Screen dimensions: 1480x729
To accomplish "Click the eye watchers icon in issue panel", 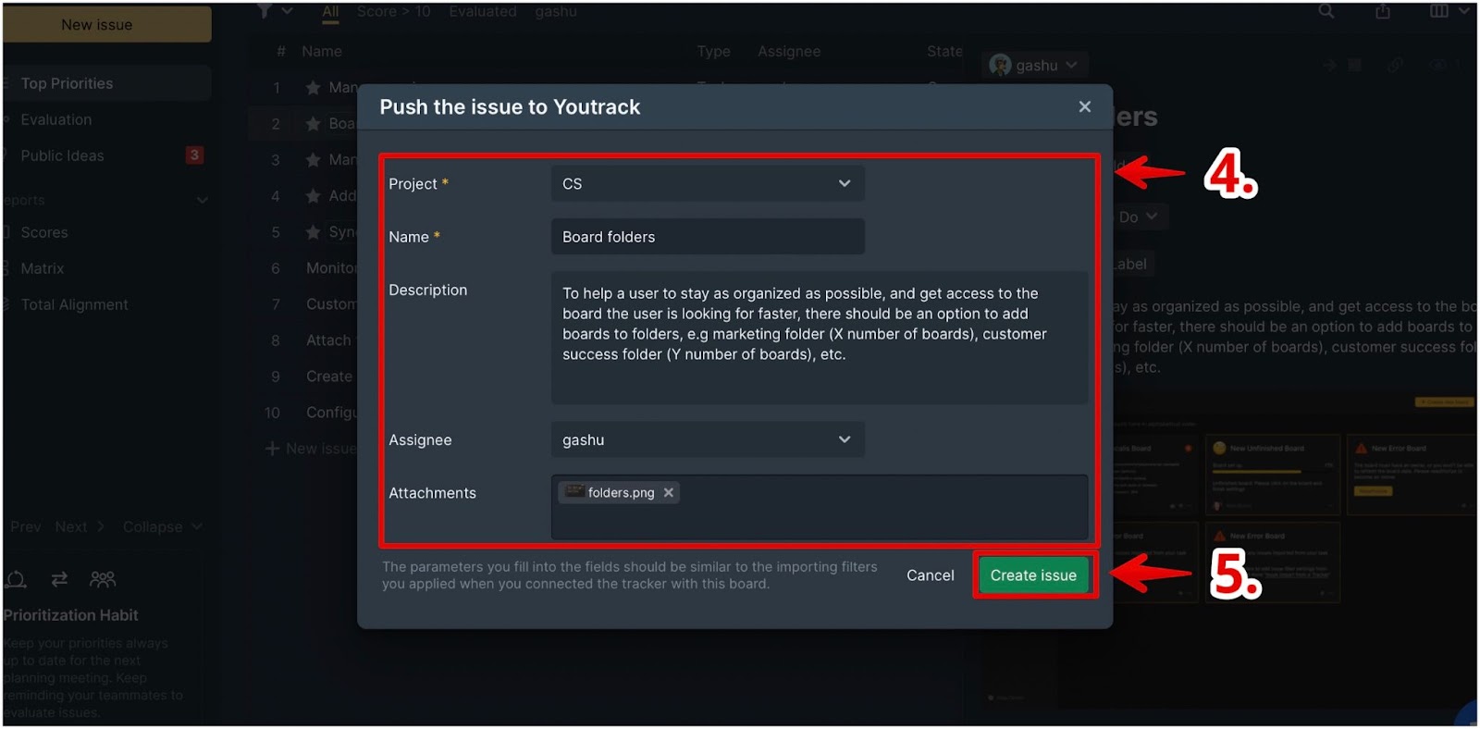I will [1439, 66].
